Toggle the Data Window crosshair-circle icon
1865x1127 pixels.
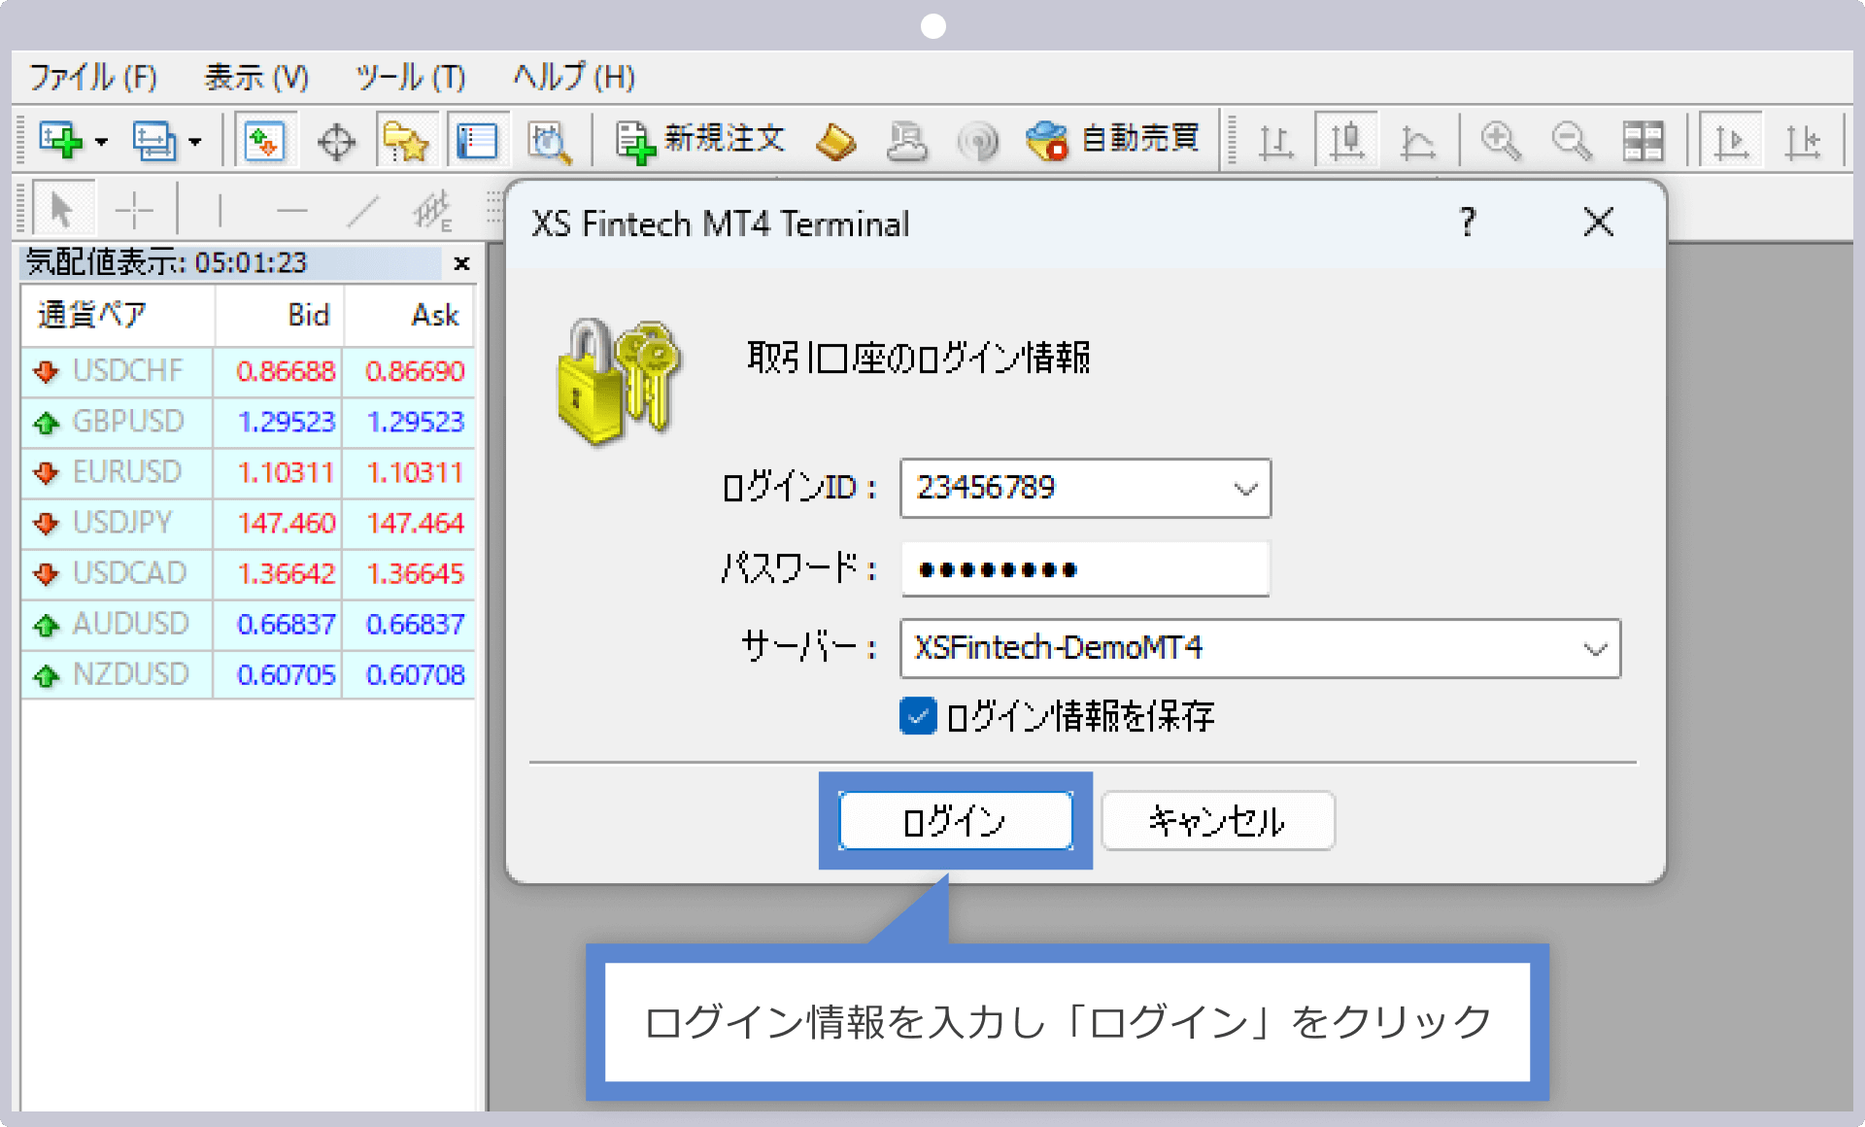[x=336, y=142]
